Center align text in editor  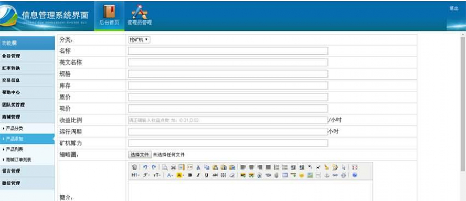pyautogui.click(x=251, y=167)
